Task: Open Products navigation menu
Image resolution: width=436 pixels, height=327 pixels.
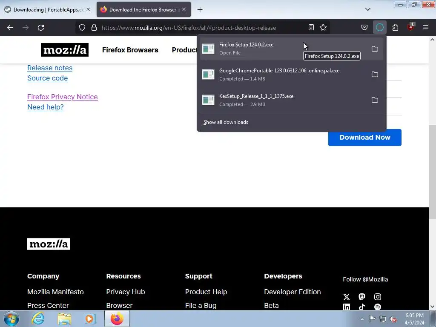Action: click(184, 50)
